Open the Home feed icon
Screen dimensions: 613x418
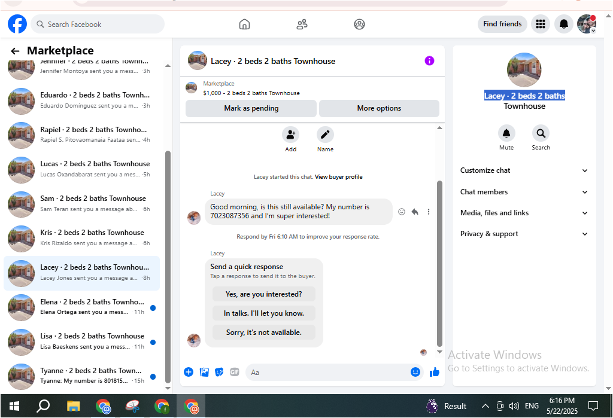click(x=244, y=25)
